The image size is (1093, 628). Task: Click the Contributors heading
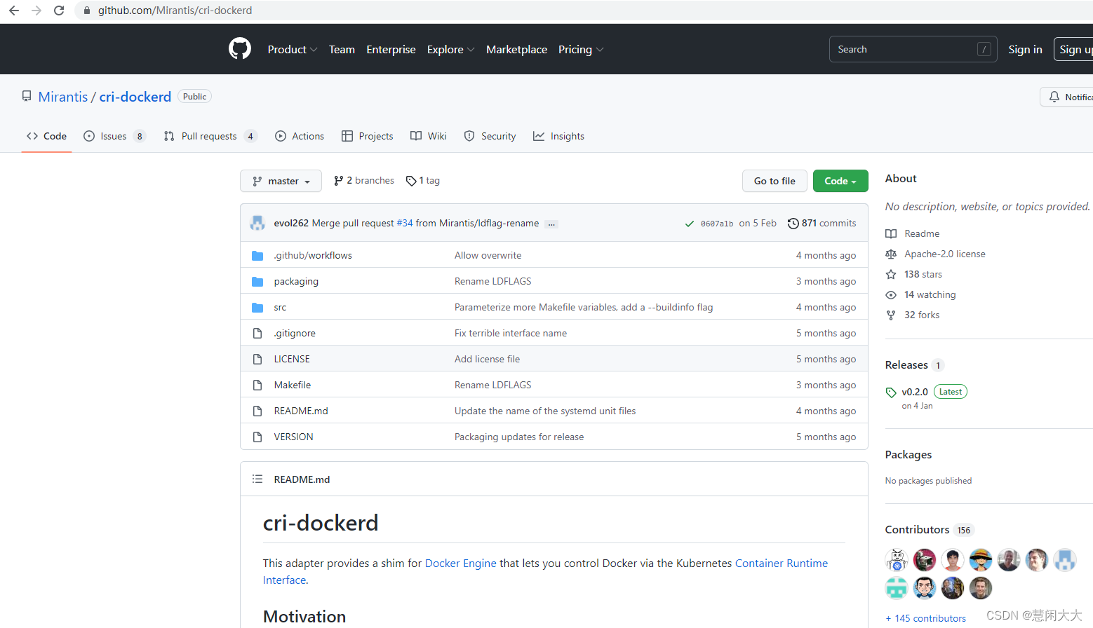click(917, 529)
